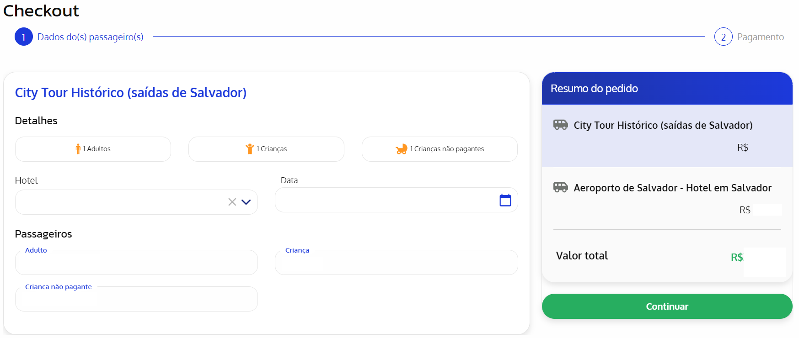Click the step 1 circle indicator
Image resolution: width=799 pixels, height=338 pixels.
[24, 37]
